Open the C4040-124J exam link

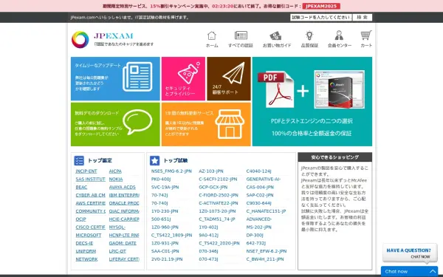pyautogui.click(x=259, y=171)
